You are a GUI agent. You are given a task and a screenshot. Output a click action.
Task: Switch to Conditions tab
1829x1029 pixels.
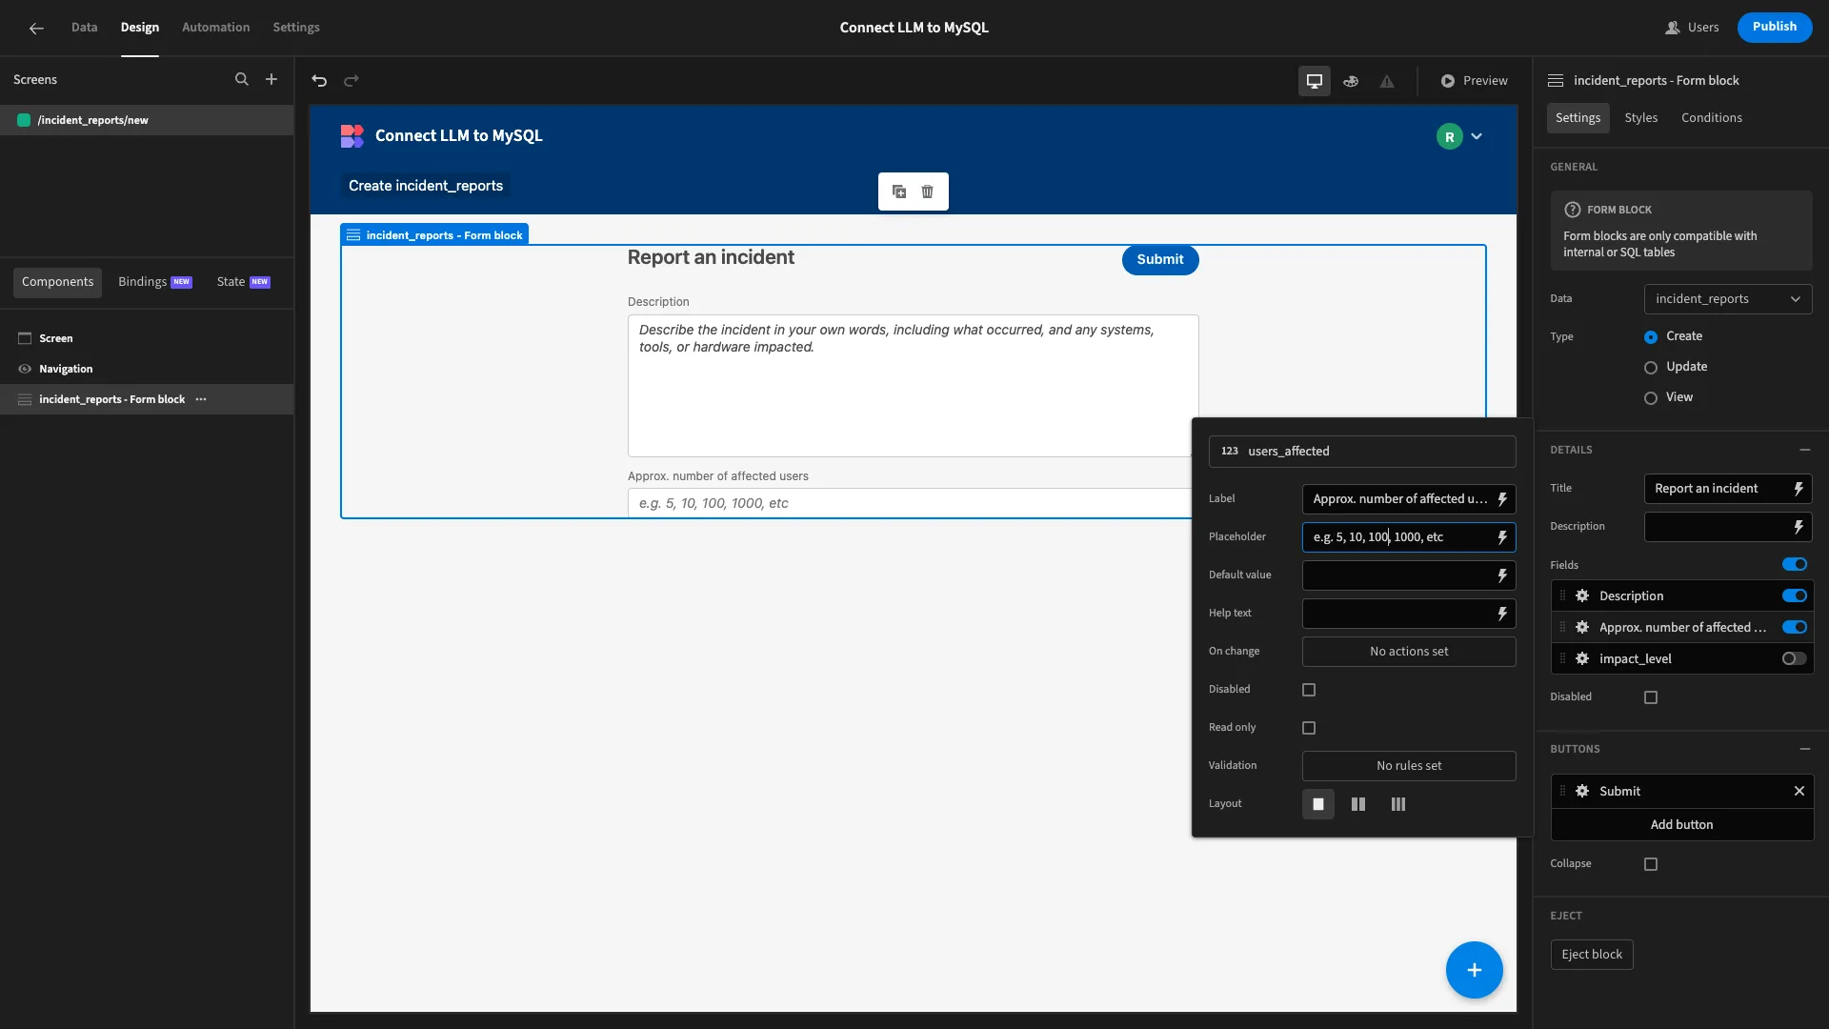(1712, 118)
